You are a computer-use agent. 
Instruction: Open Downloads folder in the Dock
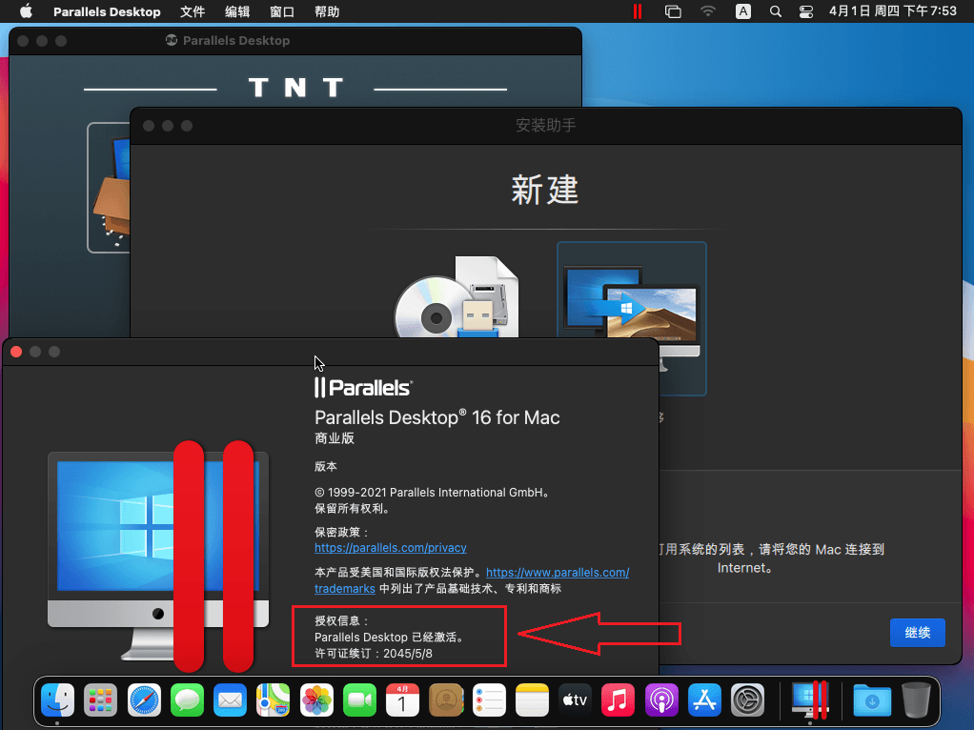[x=872, y=700]
